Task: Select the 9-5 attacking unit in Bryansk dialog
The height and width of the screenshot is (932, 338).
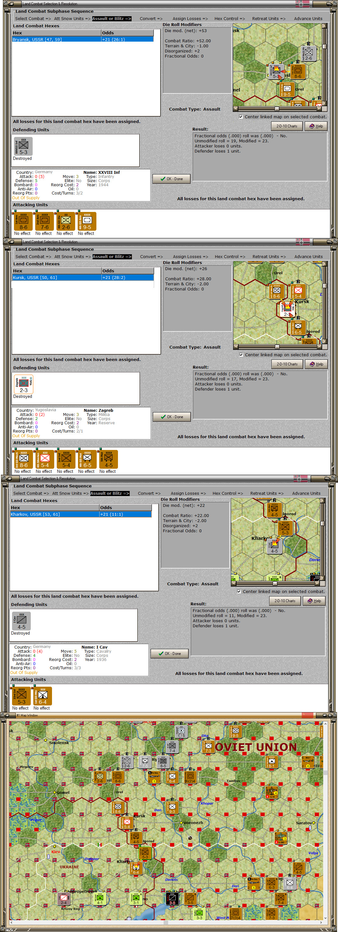Action: click(87, 221)
